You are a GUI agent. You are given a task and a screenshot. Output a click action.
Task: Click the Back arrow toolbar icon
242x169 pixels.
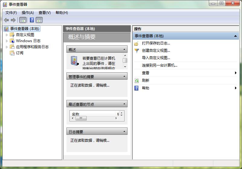[6, 20]
